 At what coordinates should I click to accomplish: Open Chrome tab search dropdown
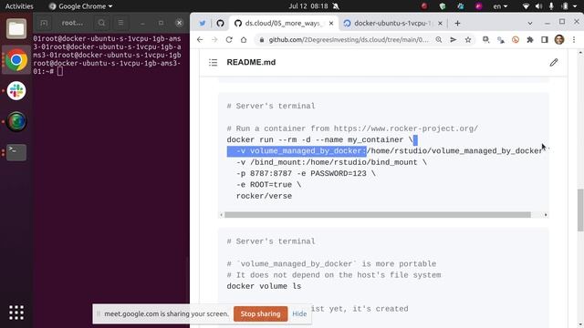(x=529, y=23)
